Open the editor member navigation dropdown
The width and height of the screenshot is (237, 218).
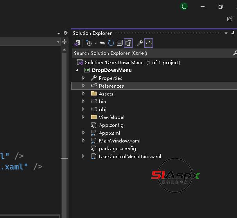pyautogui.click(x=58, y=42)
